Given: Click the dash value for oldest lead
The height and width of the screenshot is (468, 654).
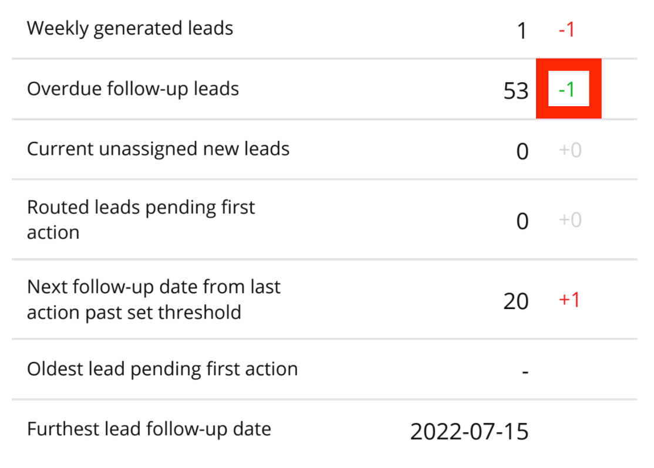Looking at the screenshot, I should pos(525,372).
